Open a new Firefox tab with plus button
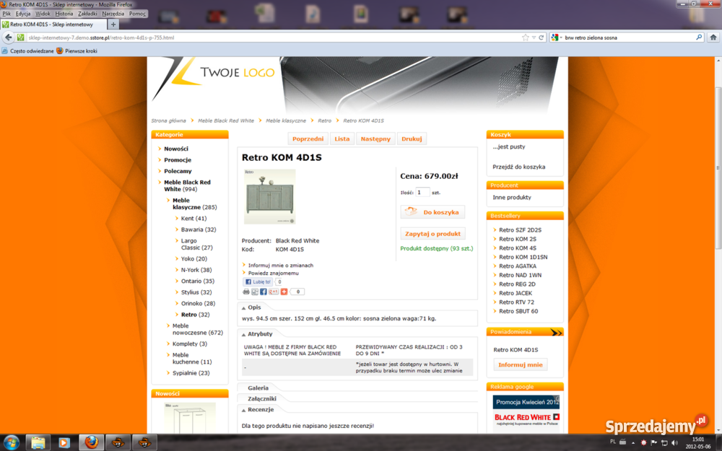Screen dimensions: 722x451 point(113,25)
